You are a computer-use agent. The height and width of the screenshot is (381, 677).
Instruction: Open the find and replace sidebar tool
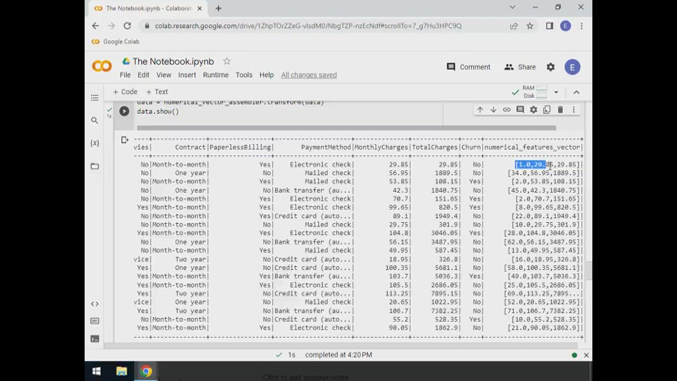click(95, 121)
